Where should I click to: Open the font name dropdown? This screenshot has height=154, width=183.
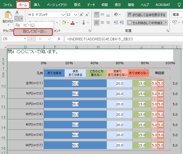click(63, 15)
